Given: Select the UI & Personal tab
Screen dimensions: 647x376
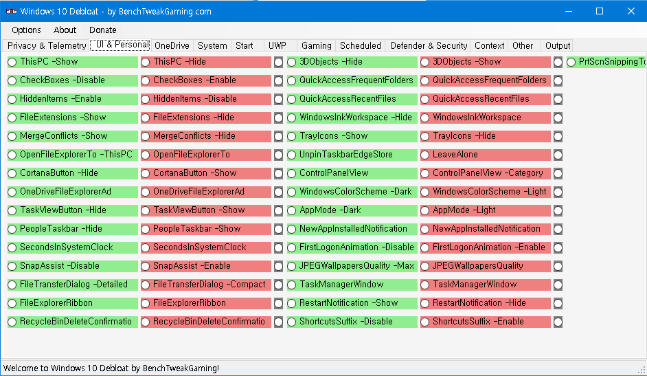Looking at the screenshot, I should [x=120, y=45].
